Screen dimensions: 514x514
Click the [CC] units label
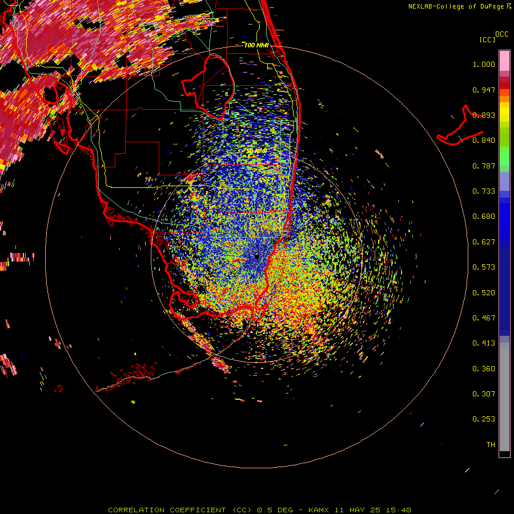pyautogui.click(x=487, y=39)
